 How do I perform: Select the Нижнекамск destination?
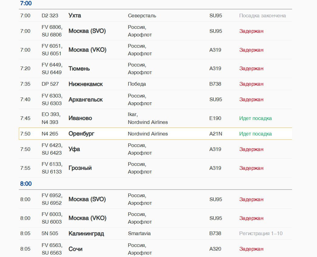tap(86, 84)
